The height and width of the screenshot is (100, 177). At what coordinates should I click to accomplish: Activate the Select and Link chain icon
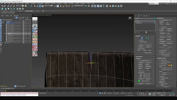8,6
